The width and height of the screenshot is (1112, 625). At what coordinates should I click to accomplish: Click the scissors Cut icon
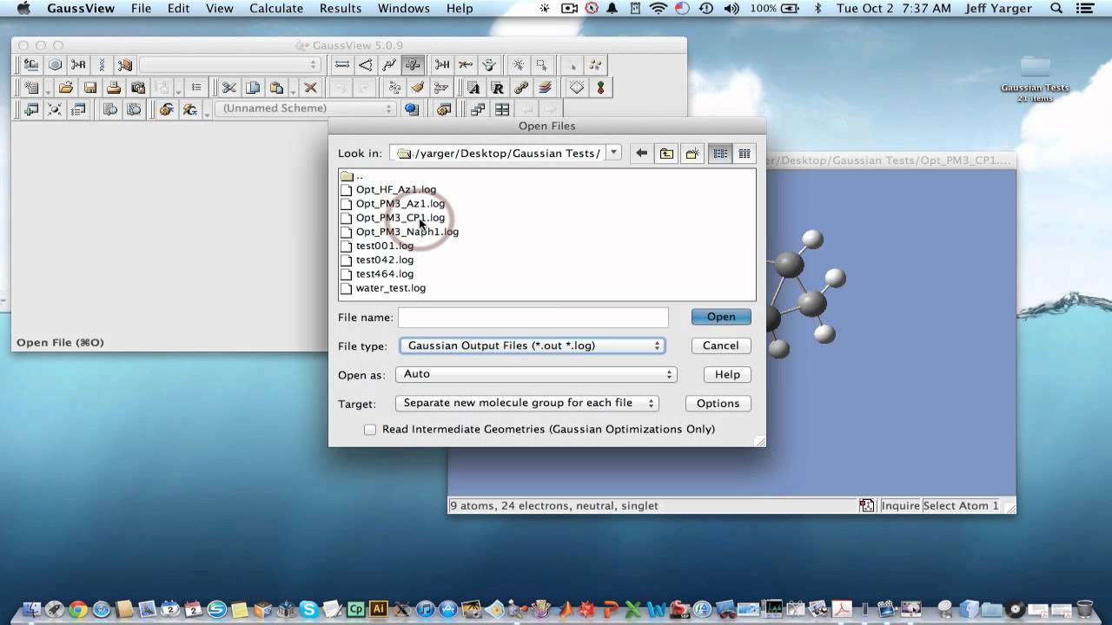[229, 88]
